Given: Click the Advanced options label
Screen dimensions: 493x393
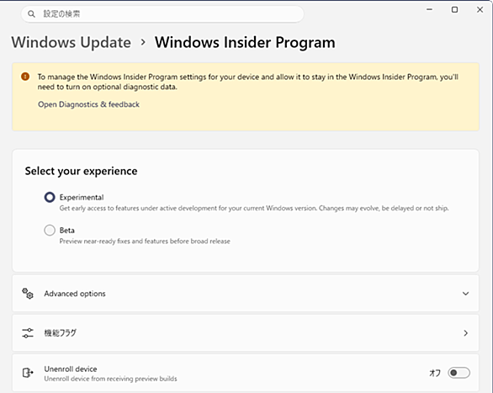Looking at the screenshot, I should [x=75, y=294].
